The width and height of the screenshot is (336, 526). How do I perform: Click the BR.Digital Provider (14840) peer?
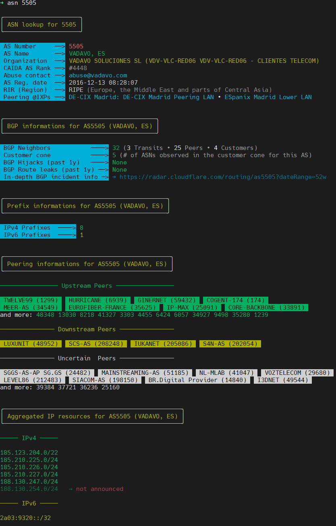198,380
